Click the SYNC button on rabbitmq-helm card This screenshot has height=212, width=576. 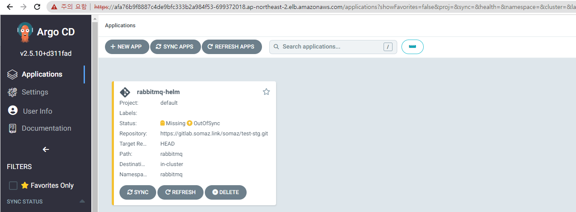point(138,192)
